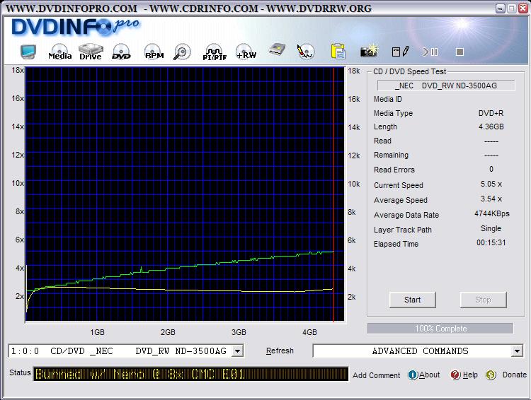Click the greyed Stop button
This screenshot has height=400, width=531.
tap(483, 300)
